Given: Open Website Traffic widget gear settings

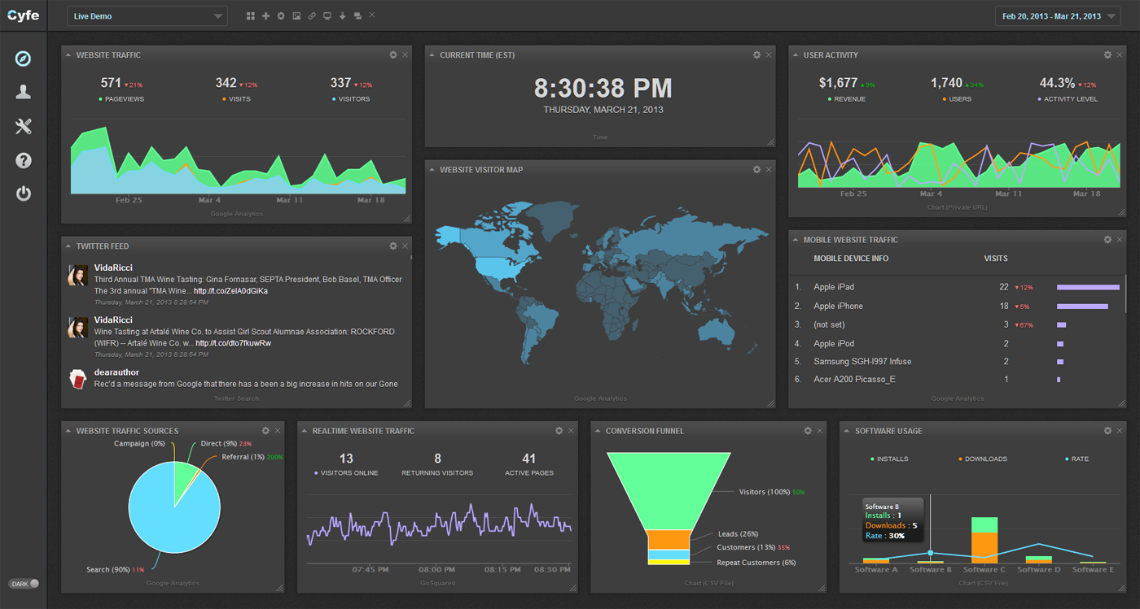Looking at the screenshot, I should [x=393, y=55].
